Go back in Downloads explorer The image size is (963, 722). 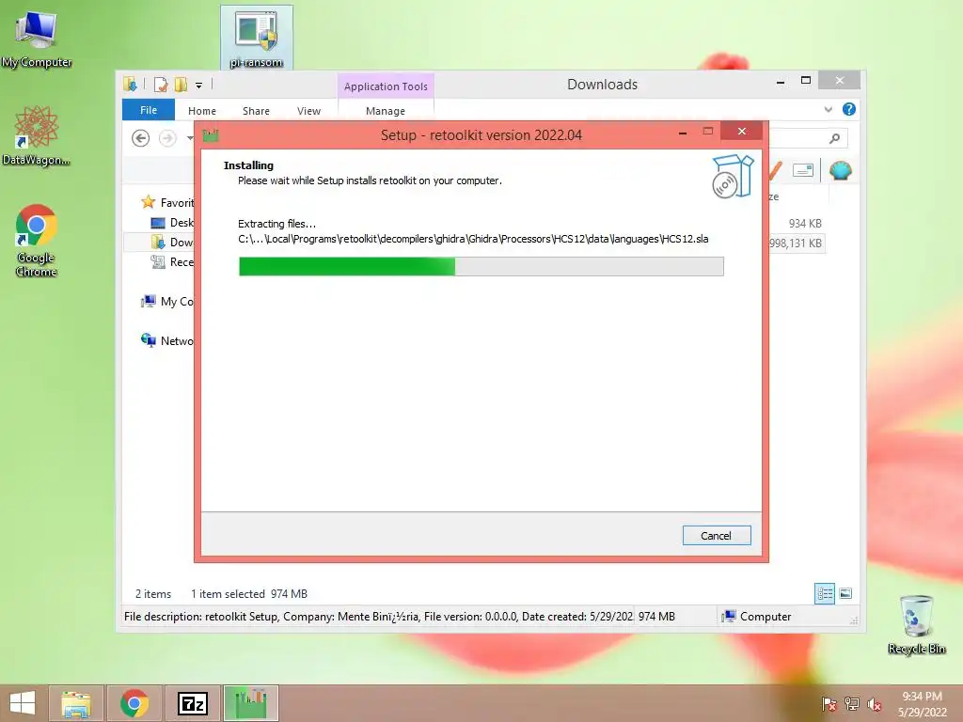[141, 138]
